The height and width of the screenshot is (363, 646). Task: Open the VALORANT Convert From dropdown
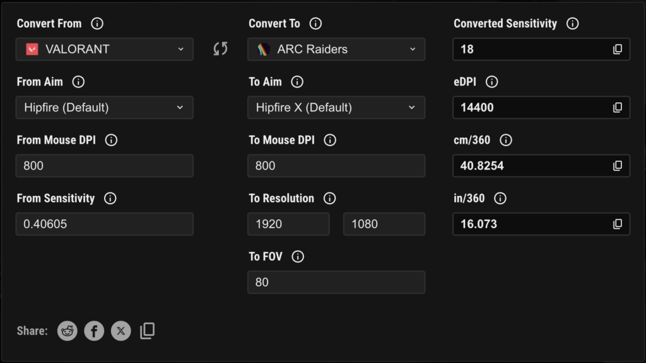tap(105, 49)
